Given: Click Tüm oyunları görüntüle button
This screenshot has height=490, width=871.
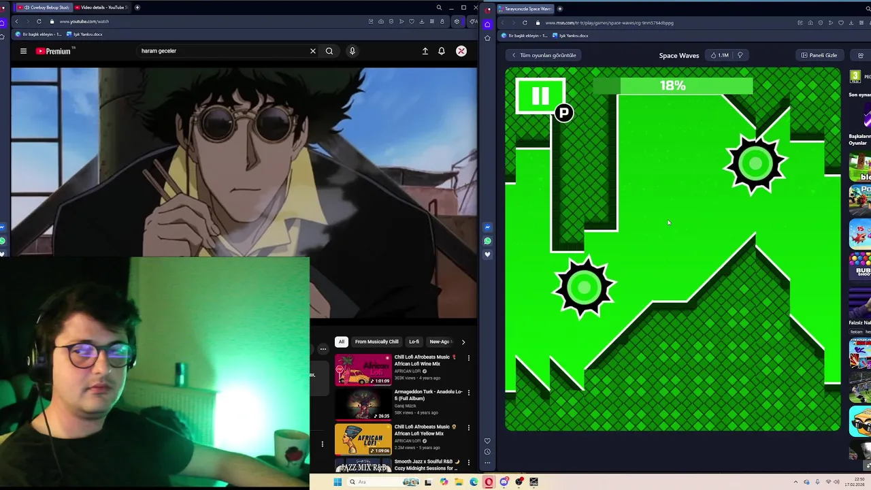Looking at the screenshot, I should (544, 55).
